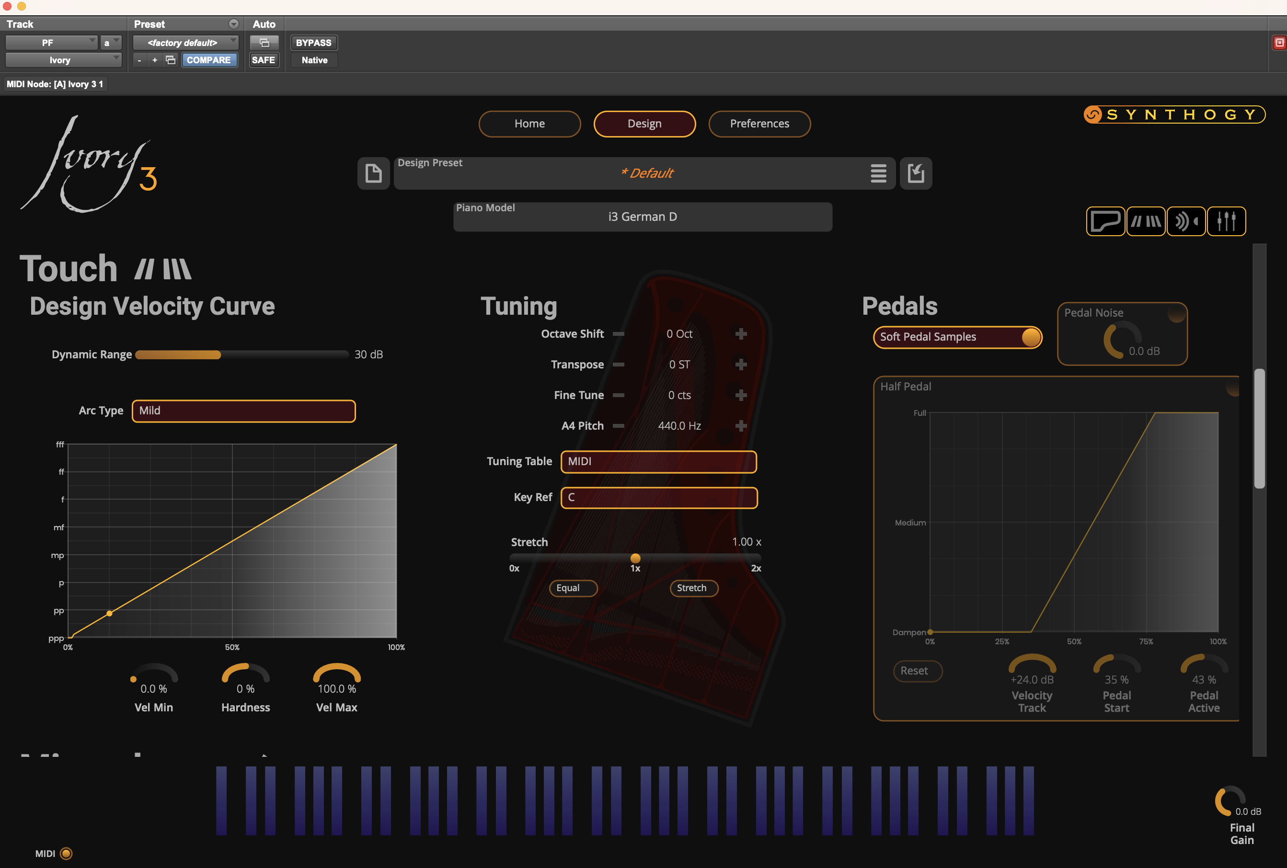Click the Hardness knob
Viewport: 1287px width, 868px height.
pyautogui.click(x=246, y=674)
